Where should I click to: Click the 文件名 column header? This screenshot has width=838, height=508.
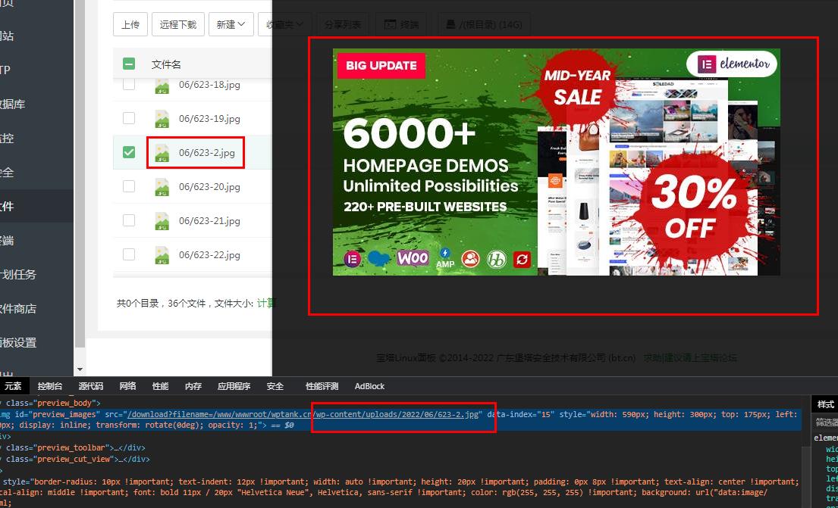[166, 64]
